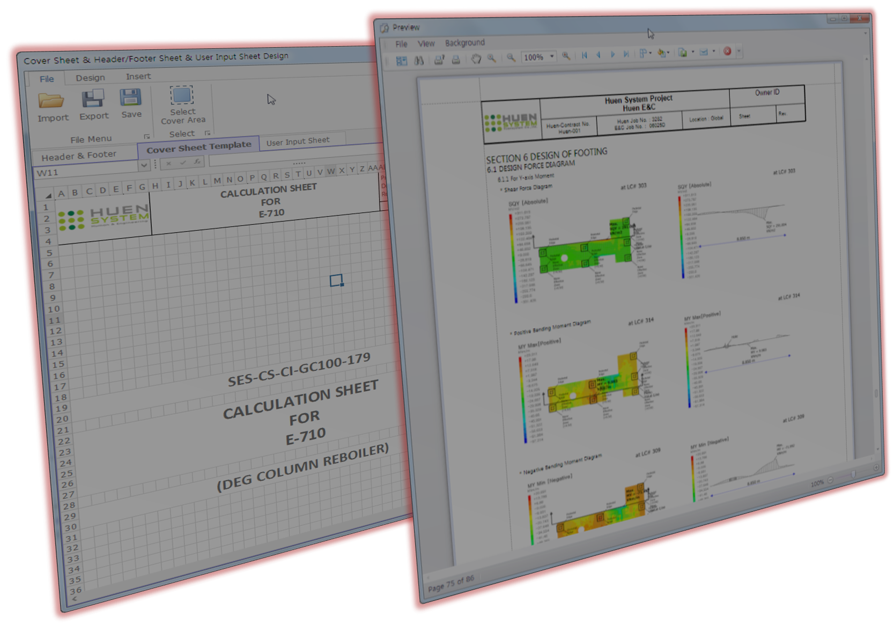
Task: Open the 100% zoom level dropdown
Action: [552, 56]
